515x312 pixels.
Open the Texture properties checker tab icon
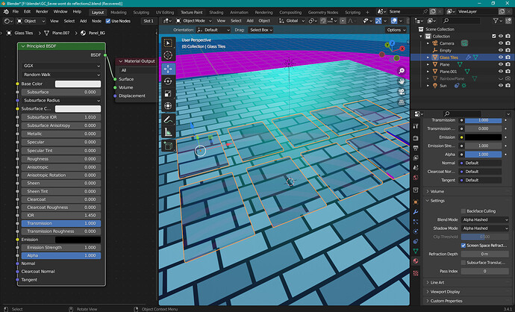416,273
